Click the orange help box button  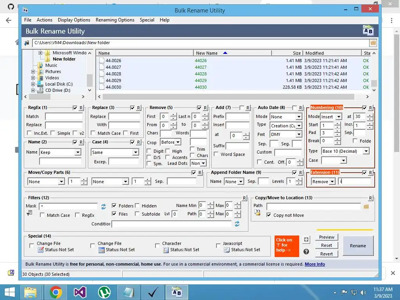pyautogui.click(x=287, y=246)
